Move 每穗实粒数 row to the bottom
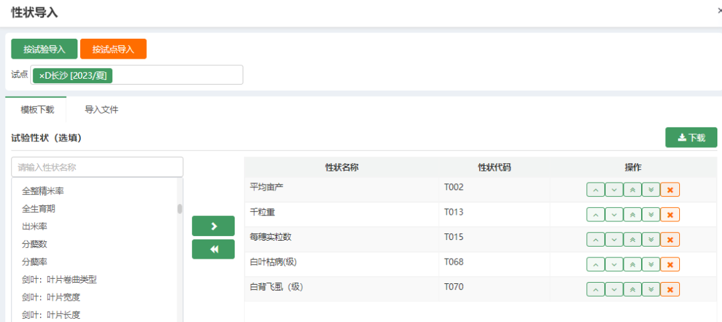Screen dimensions: 722x322 pos(651,239)
